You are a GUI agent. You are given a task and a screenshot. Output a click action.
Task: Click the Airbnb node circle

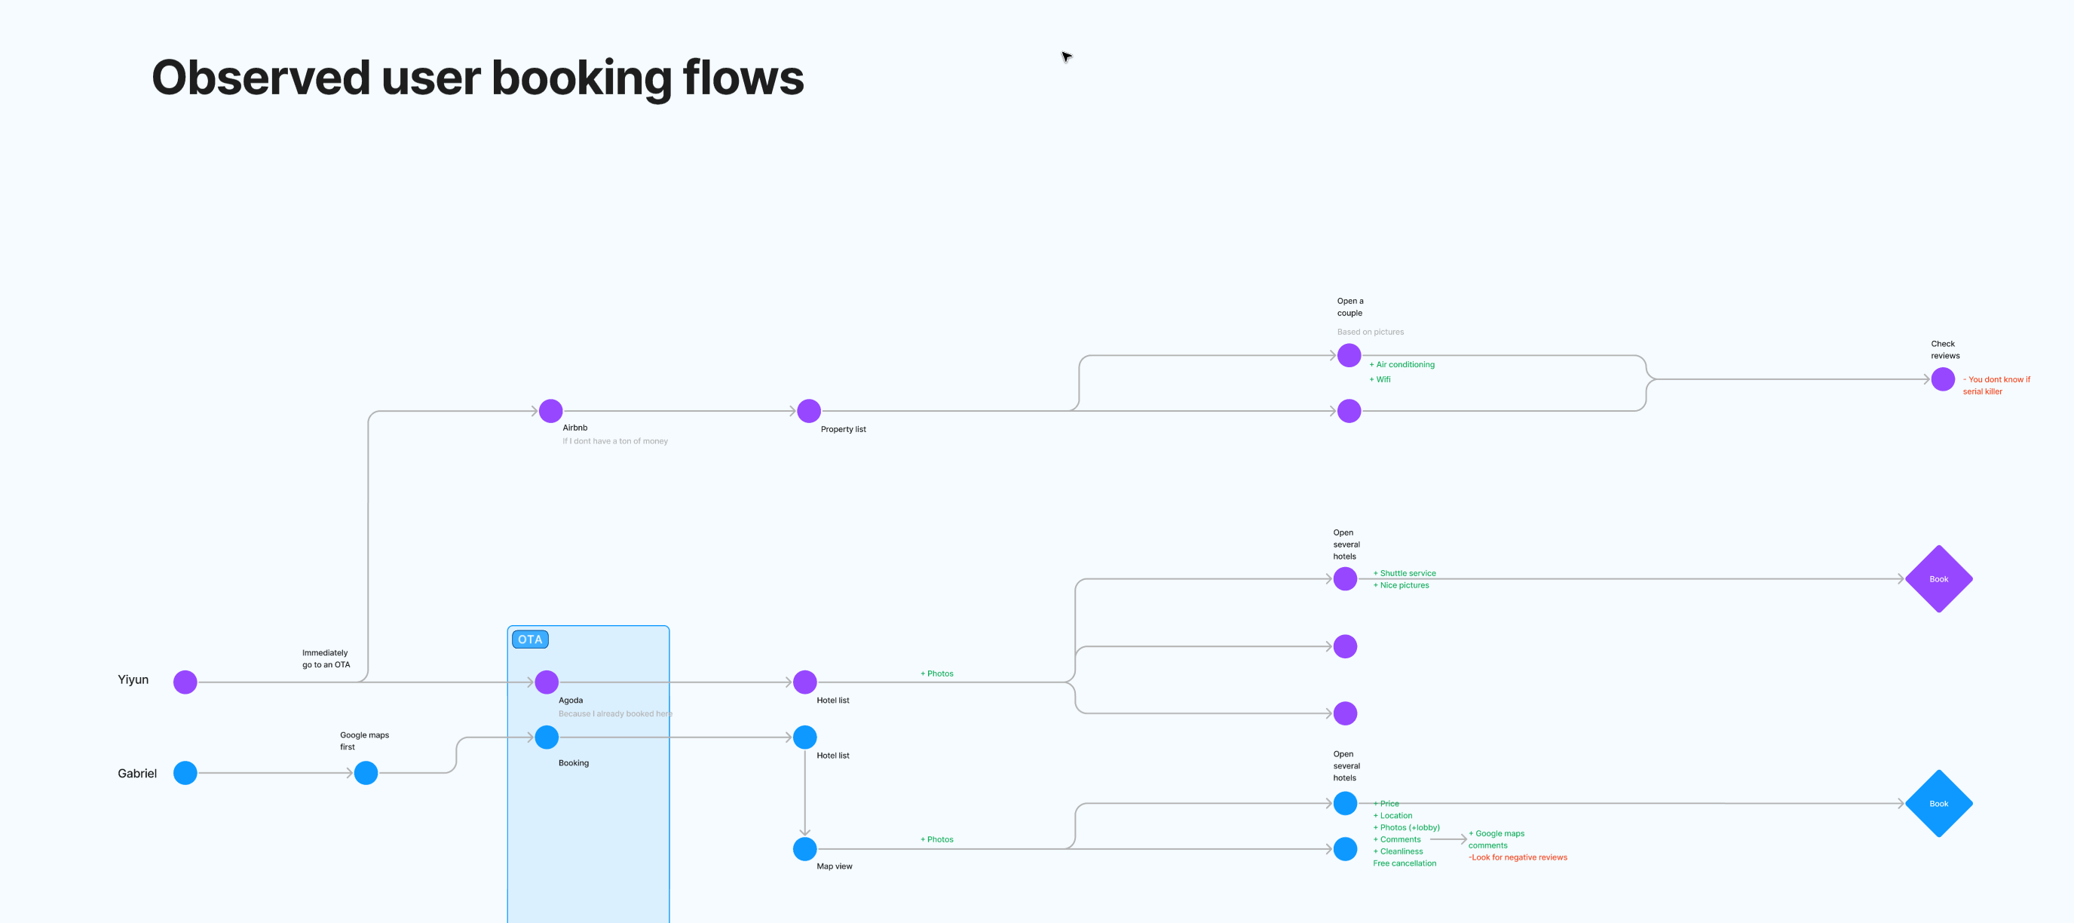(x=550, y=411)
